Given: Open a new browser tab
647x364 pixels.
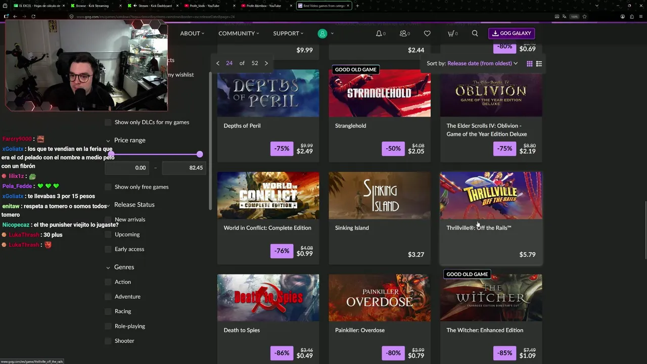Looking at the screenshot, I should (x=357, y=6).
